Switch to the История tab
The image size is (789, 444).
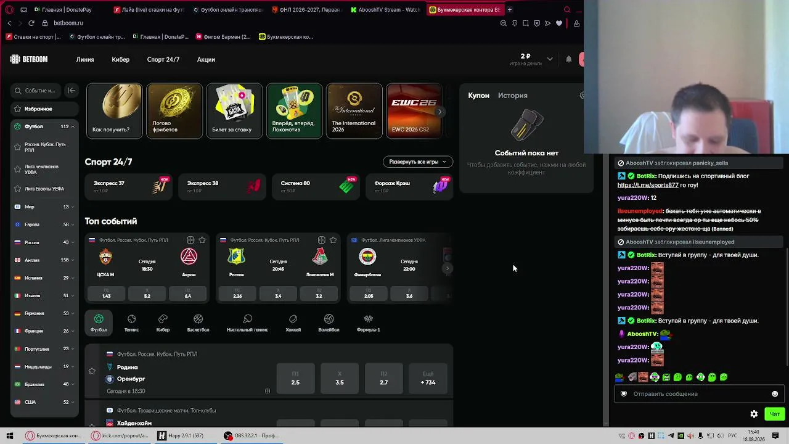(512, 96)
